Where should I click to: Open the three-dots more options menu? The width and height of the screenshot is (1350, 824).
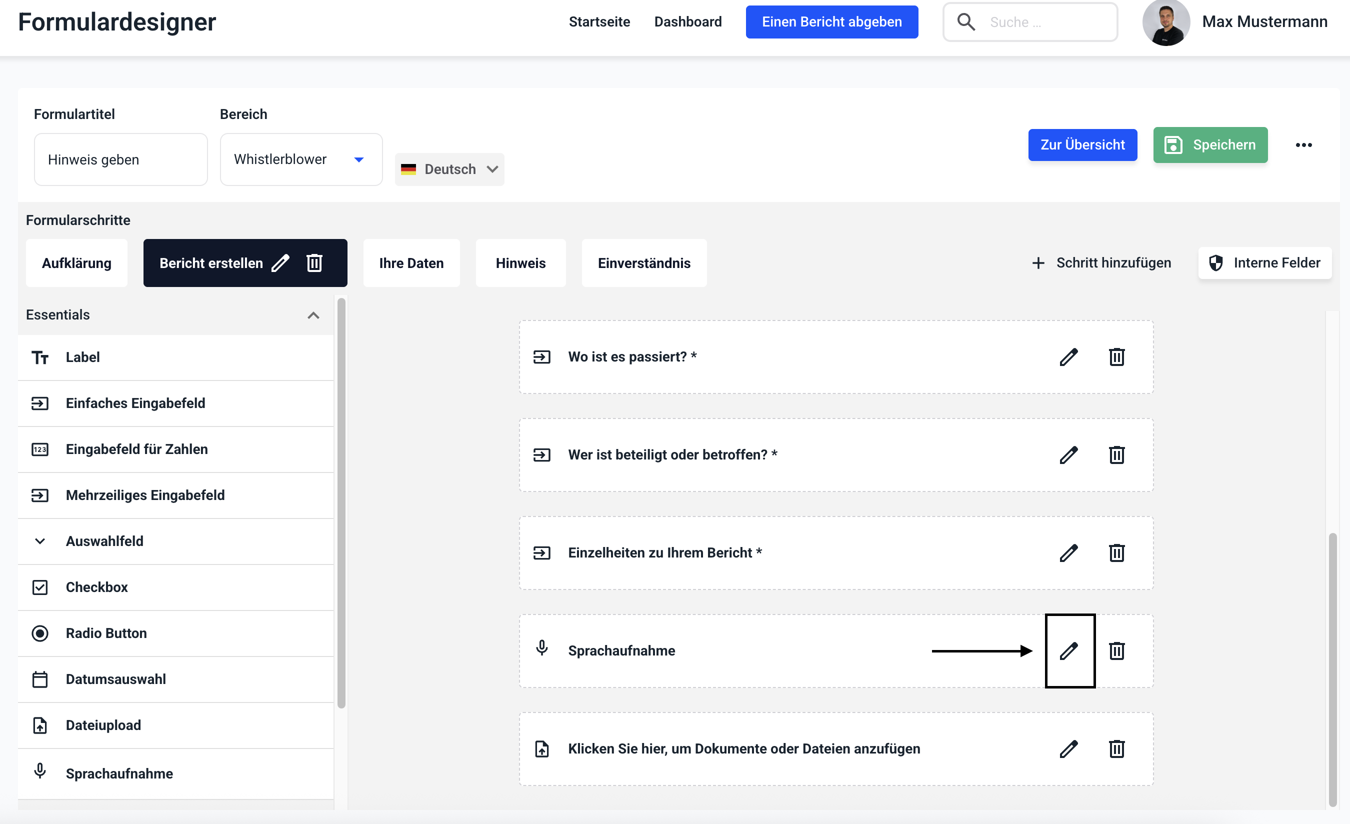coord(1303,145)
